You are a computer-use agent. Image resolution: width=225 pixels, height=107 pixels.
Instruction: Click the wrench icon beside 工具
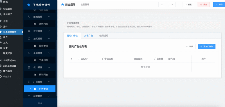pos(1,43)
